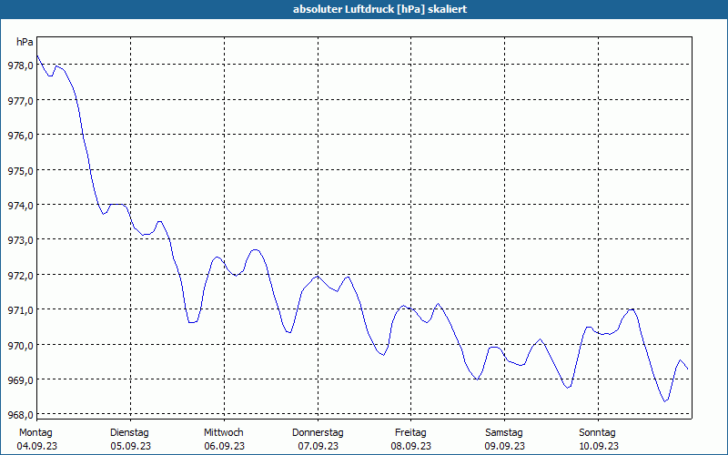
Task: Select the 968,0 axis value
Action: (x=21, y=415)
